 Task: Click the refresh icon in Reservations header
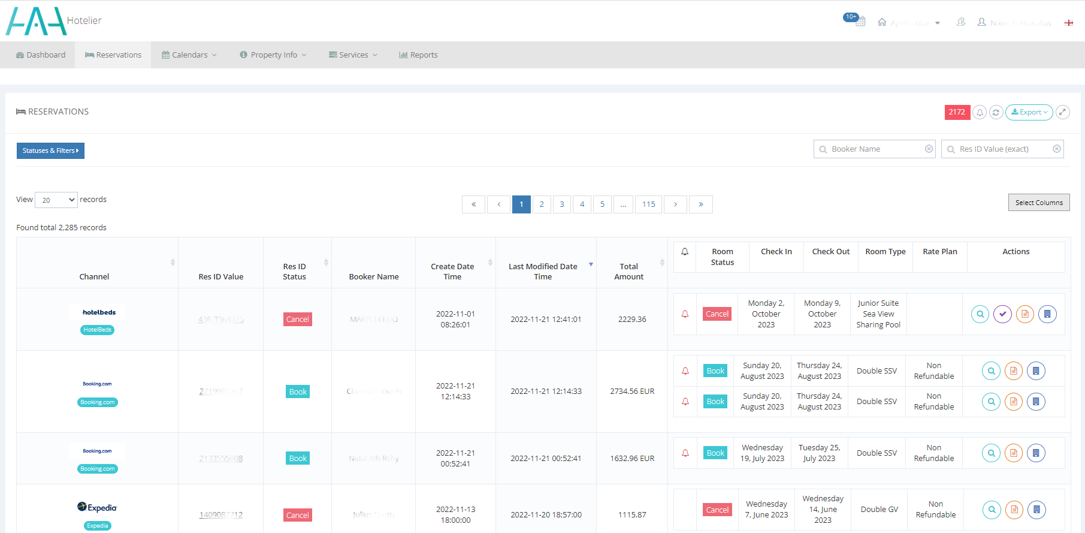click(996, 112)
